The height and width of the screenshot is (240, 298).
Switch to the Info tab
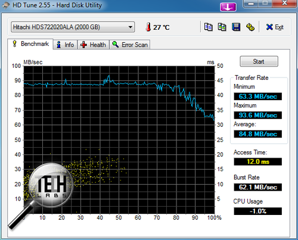pos(65,45)
